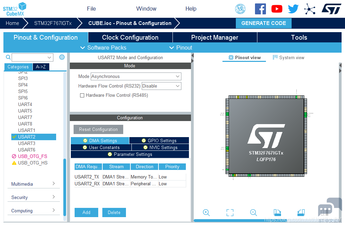Click Delete DMA request button
Screen dimensions: 345x226
pyautogui.click(x=114, y=212)
